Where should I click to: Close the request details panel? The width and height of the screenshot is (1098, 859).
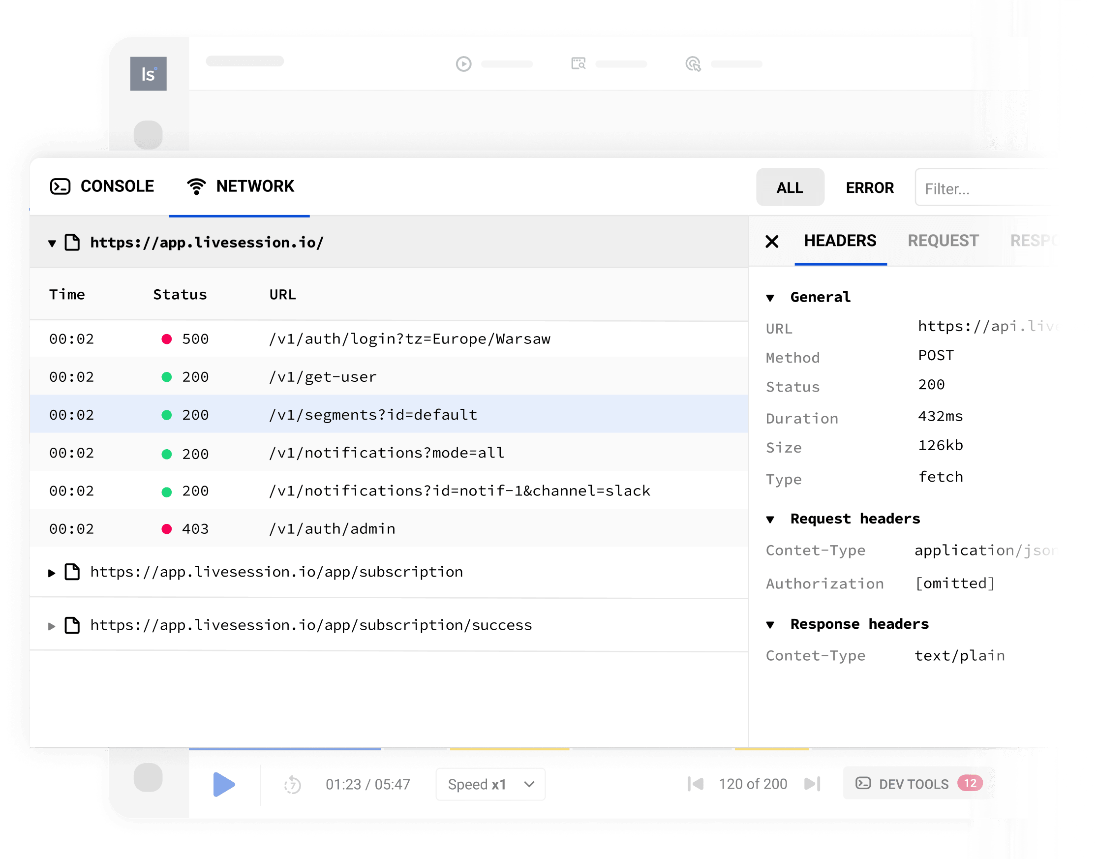tap(772, 242)
